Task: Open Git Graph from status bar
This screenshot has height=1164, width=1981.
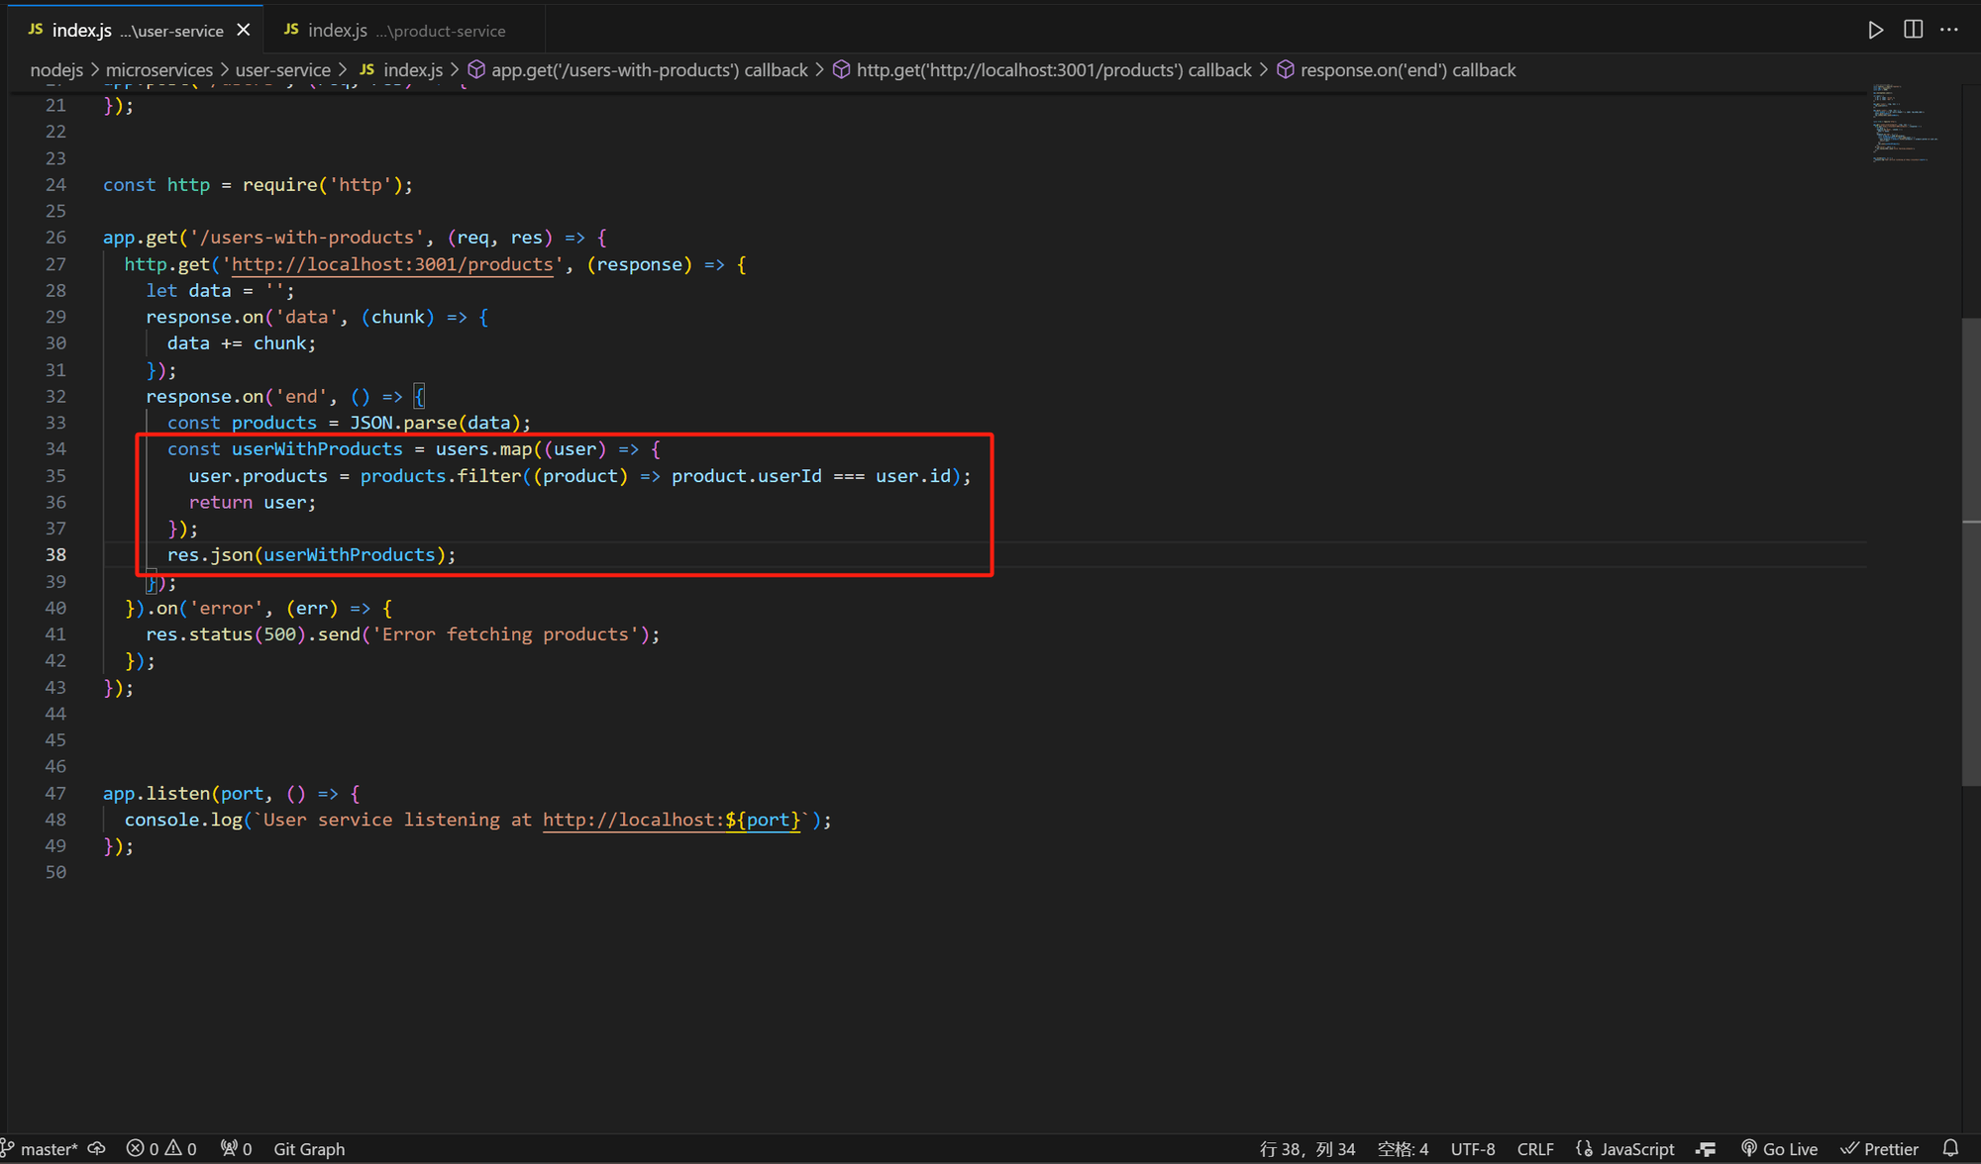Action: click(309, 1148)
